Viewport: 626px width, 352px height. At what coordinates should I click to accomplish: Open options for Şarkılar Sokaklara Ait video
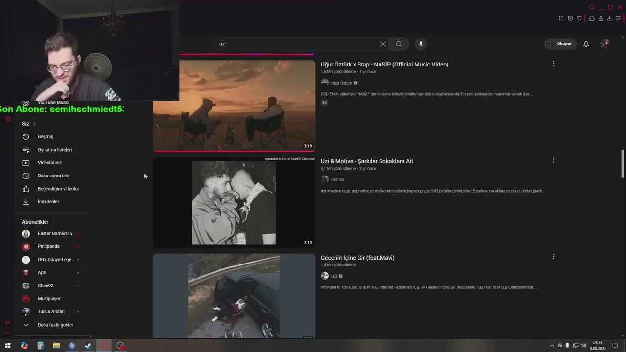pyautogui.click(x=554, y=160)
